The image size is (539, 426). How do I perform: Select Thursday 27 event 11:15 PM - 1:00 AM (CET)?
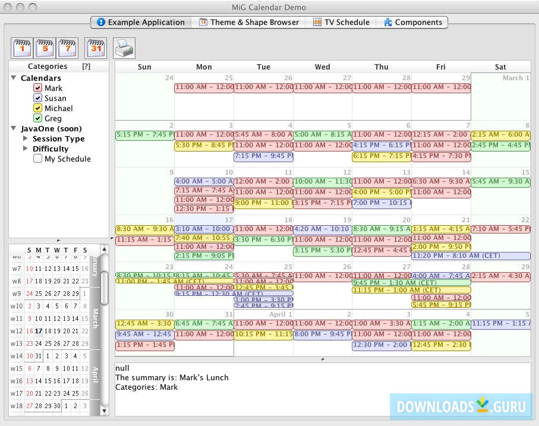411,291
